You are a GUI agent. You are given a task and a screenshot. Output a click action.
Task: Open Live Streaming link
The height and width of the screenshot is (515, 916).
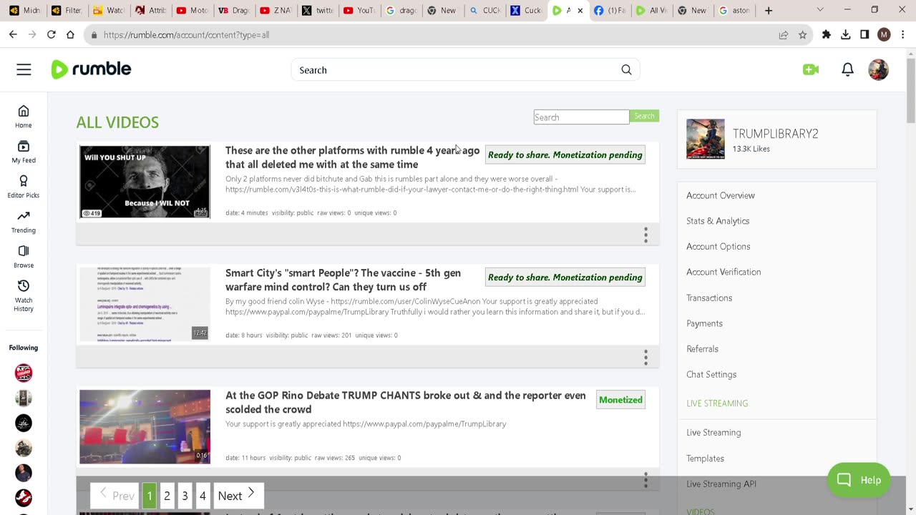coord(713,433)
